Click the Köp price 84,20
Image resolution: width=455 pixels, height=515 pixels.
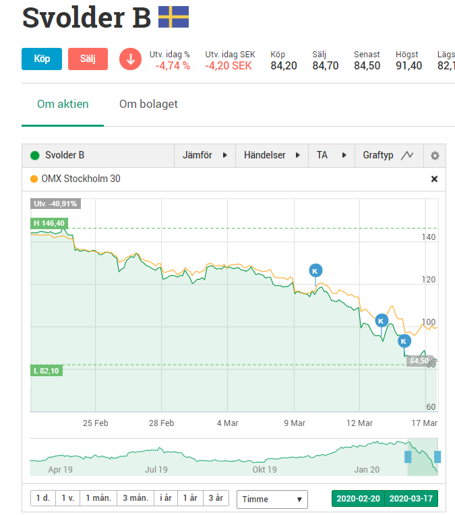[284, 65]
